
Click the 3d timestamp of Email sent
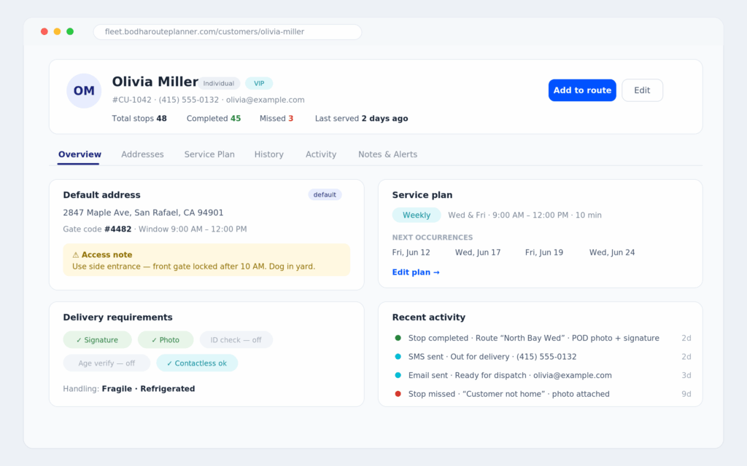[x=686, y=375]
